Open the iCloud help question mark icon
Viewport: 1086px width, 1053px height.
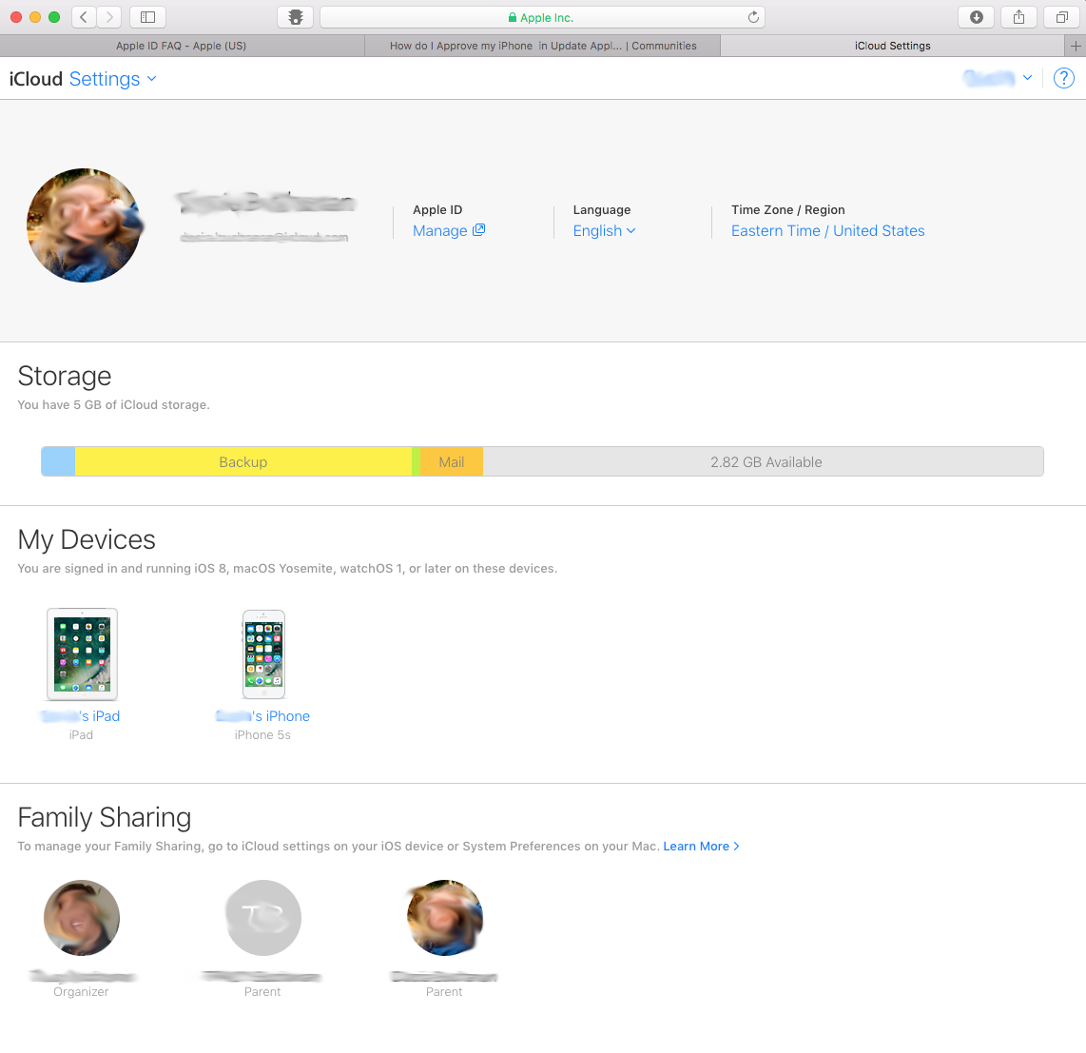pos(1064,78)
